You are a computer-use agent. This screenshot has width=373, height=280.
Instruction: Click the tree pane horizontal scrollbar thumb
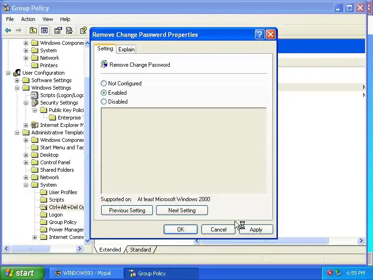[x=30, y=249]
